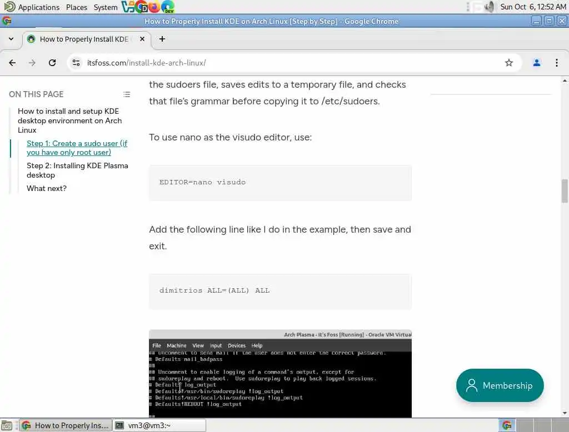Go forward in browser history
The width and height of the screenshot is (569, 432).
(32, 63)
